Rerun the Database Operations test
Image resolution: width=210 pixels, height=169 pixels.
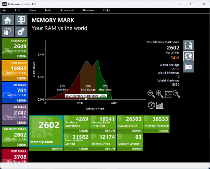coord(83,131)
